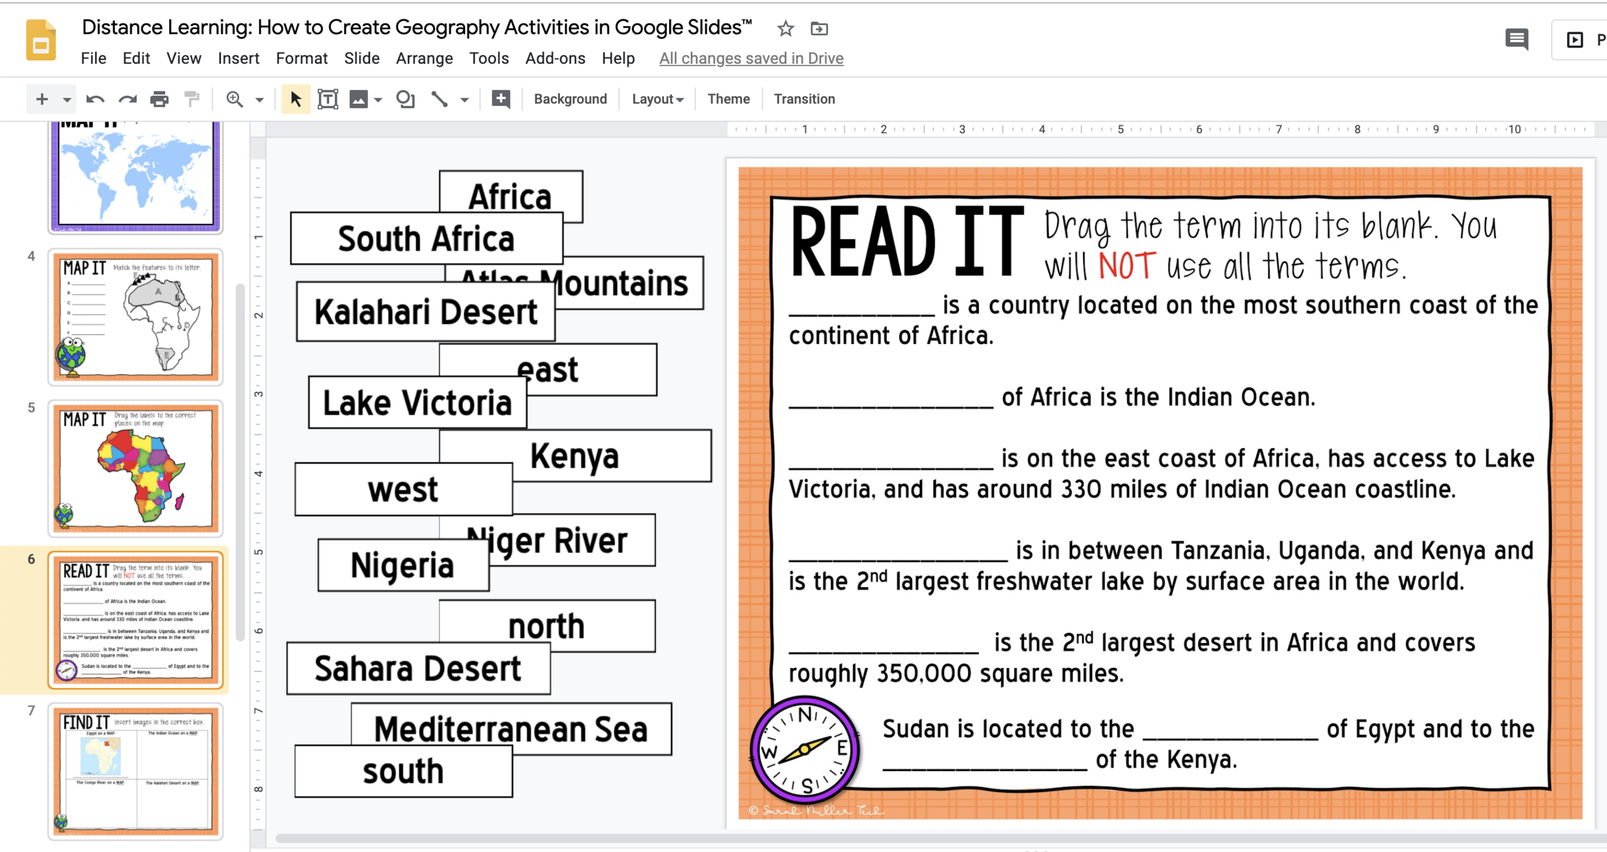Select the Line tool
The width and height of the screenshot is (1607, 852).
(x=440, y=99)
